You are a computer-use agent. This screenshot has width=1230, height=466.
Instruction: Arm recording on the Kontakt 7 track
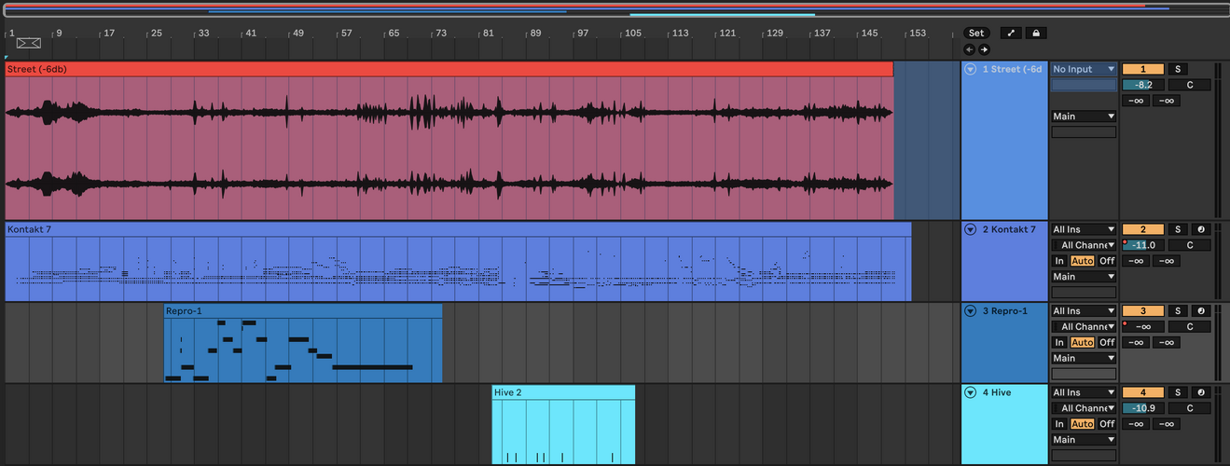1202,229
